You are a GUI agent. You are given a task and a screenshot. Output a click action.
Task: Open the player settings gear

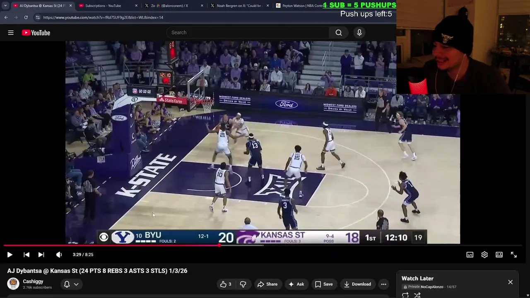(484, 255)
